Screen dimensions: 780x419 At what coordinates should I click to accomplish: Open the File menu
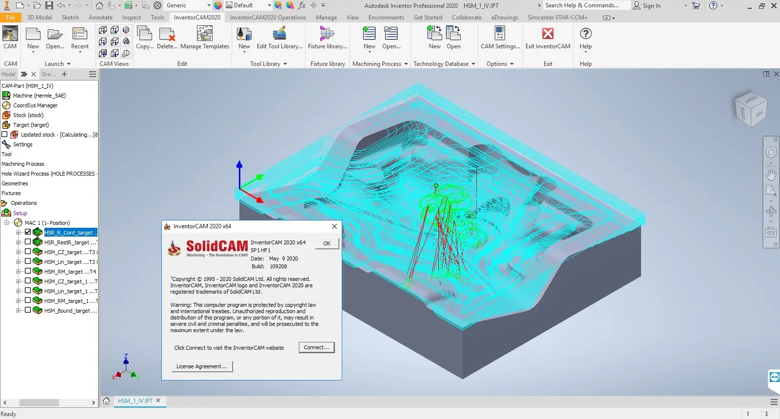point(11,18)
